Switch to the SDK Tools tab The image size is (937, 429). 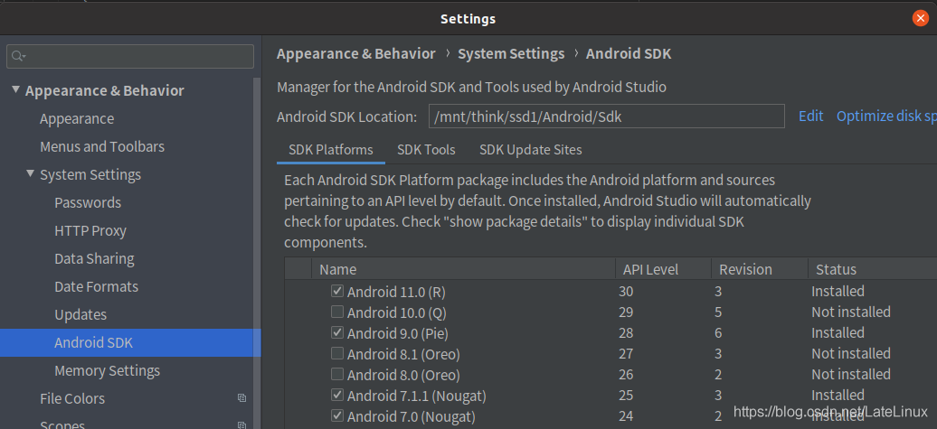tap(426, 149)
